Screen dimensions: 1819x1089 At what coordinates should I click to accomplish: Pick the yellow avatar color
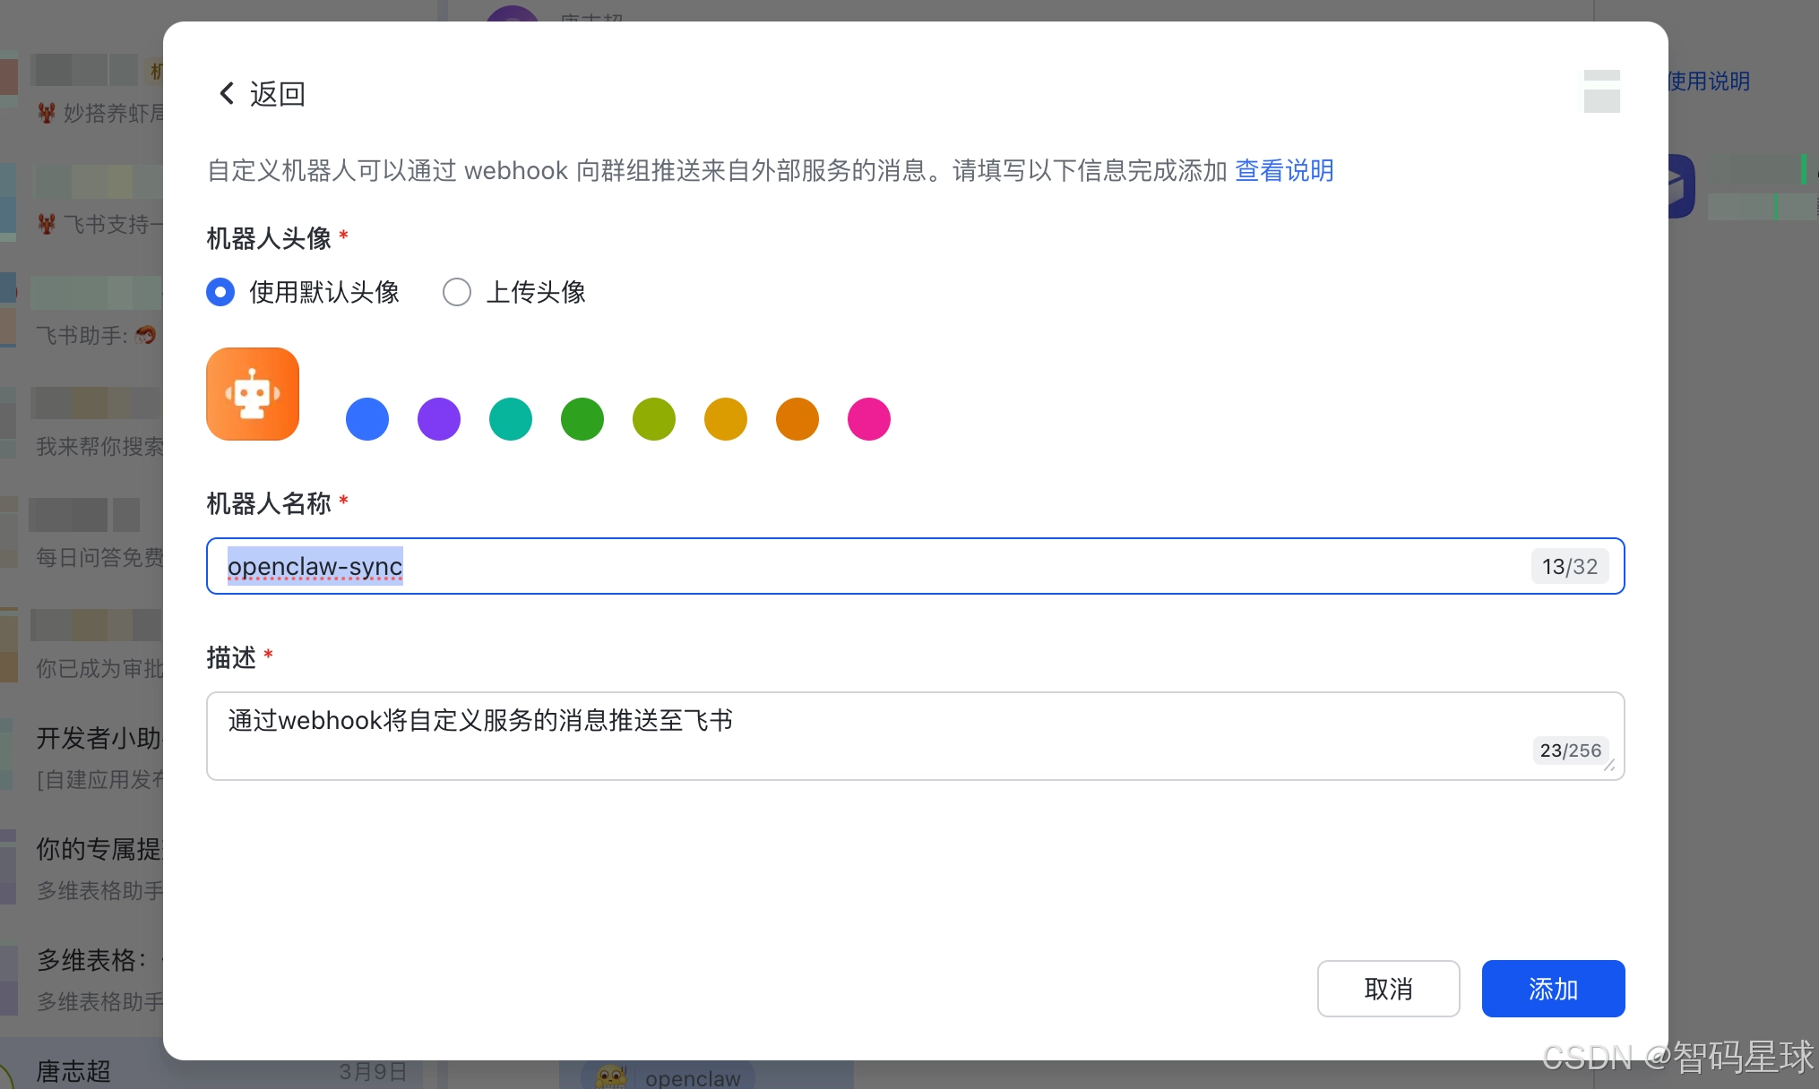[x=726, y=419]
